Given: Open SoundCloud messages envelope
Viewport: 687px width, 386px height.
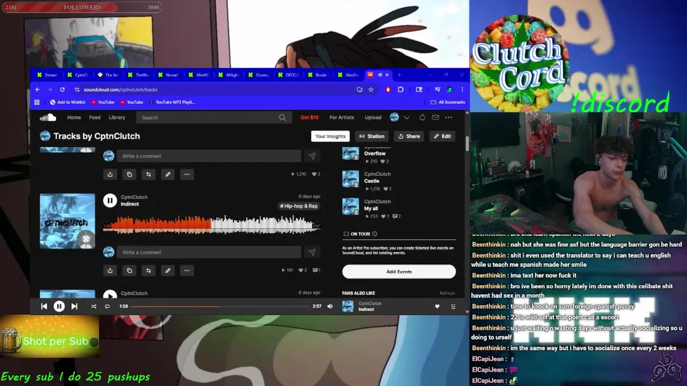Looking at the screenshot, I should 435,117.
